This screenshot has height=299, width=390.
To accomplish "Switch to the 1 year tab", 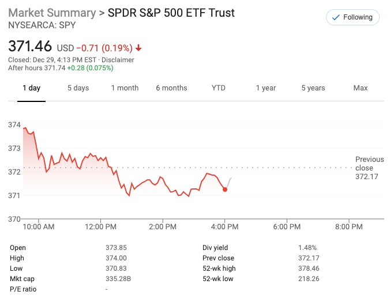I will click(x=266, y=88).
